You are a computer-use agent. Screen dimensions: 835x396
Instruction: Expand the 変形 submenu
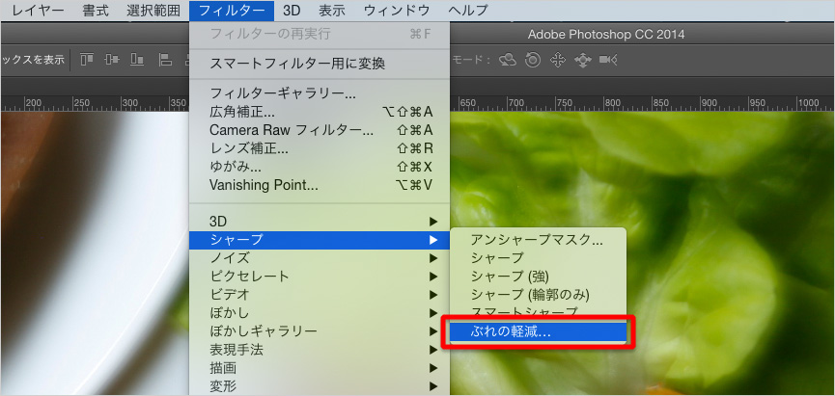click(x=320, y=386)
